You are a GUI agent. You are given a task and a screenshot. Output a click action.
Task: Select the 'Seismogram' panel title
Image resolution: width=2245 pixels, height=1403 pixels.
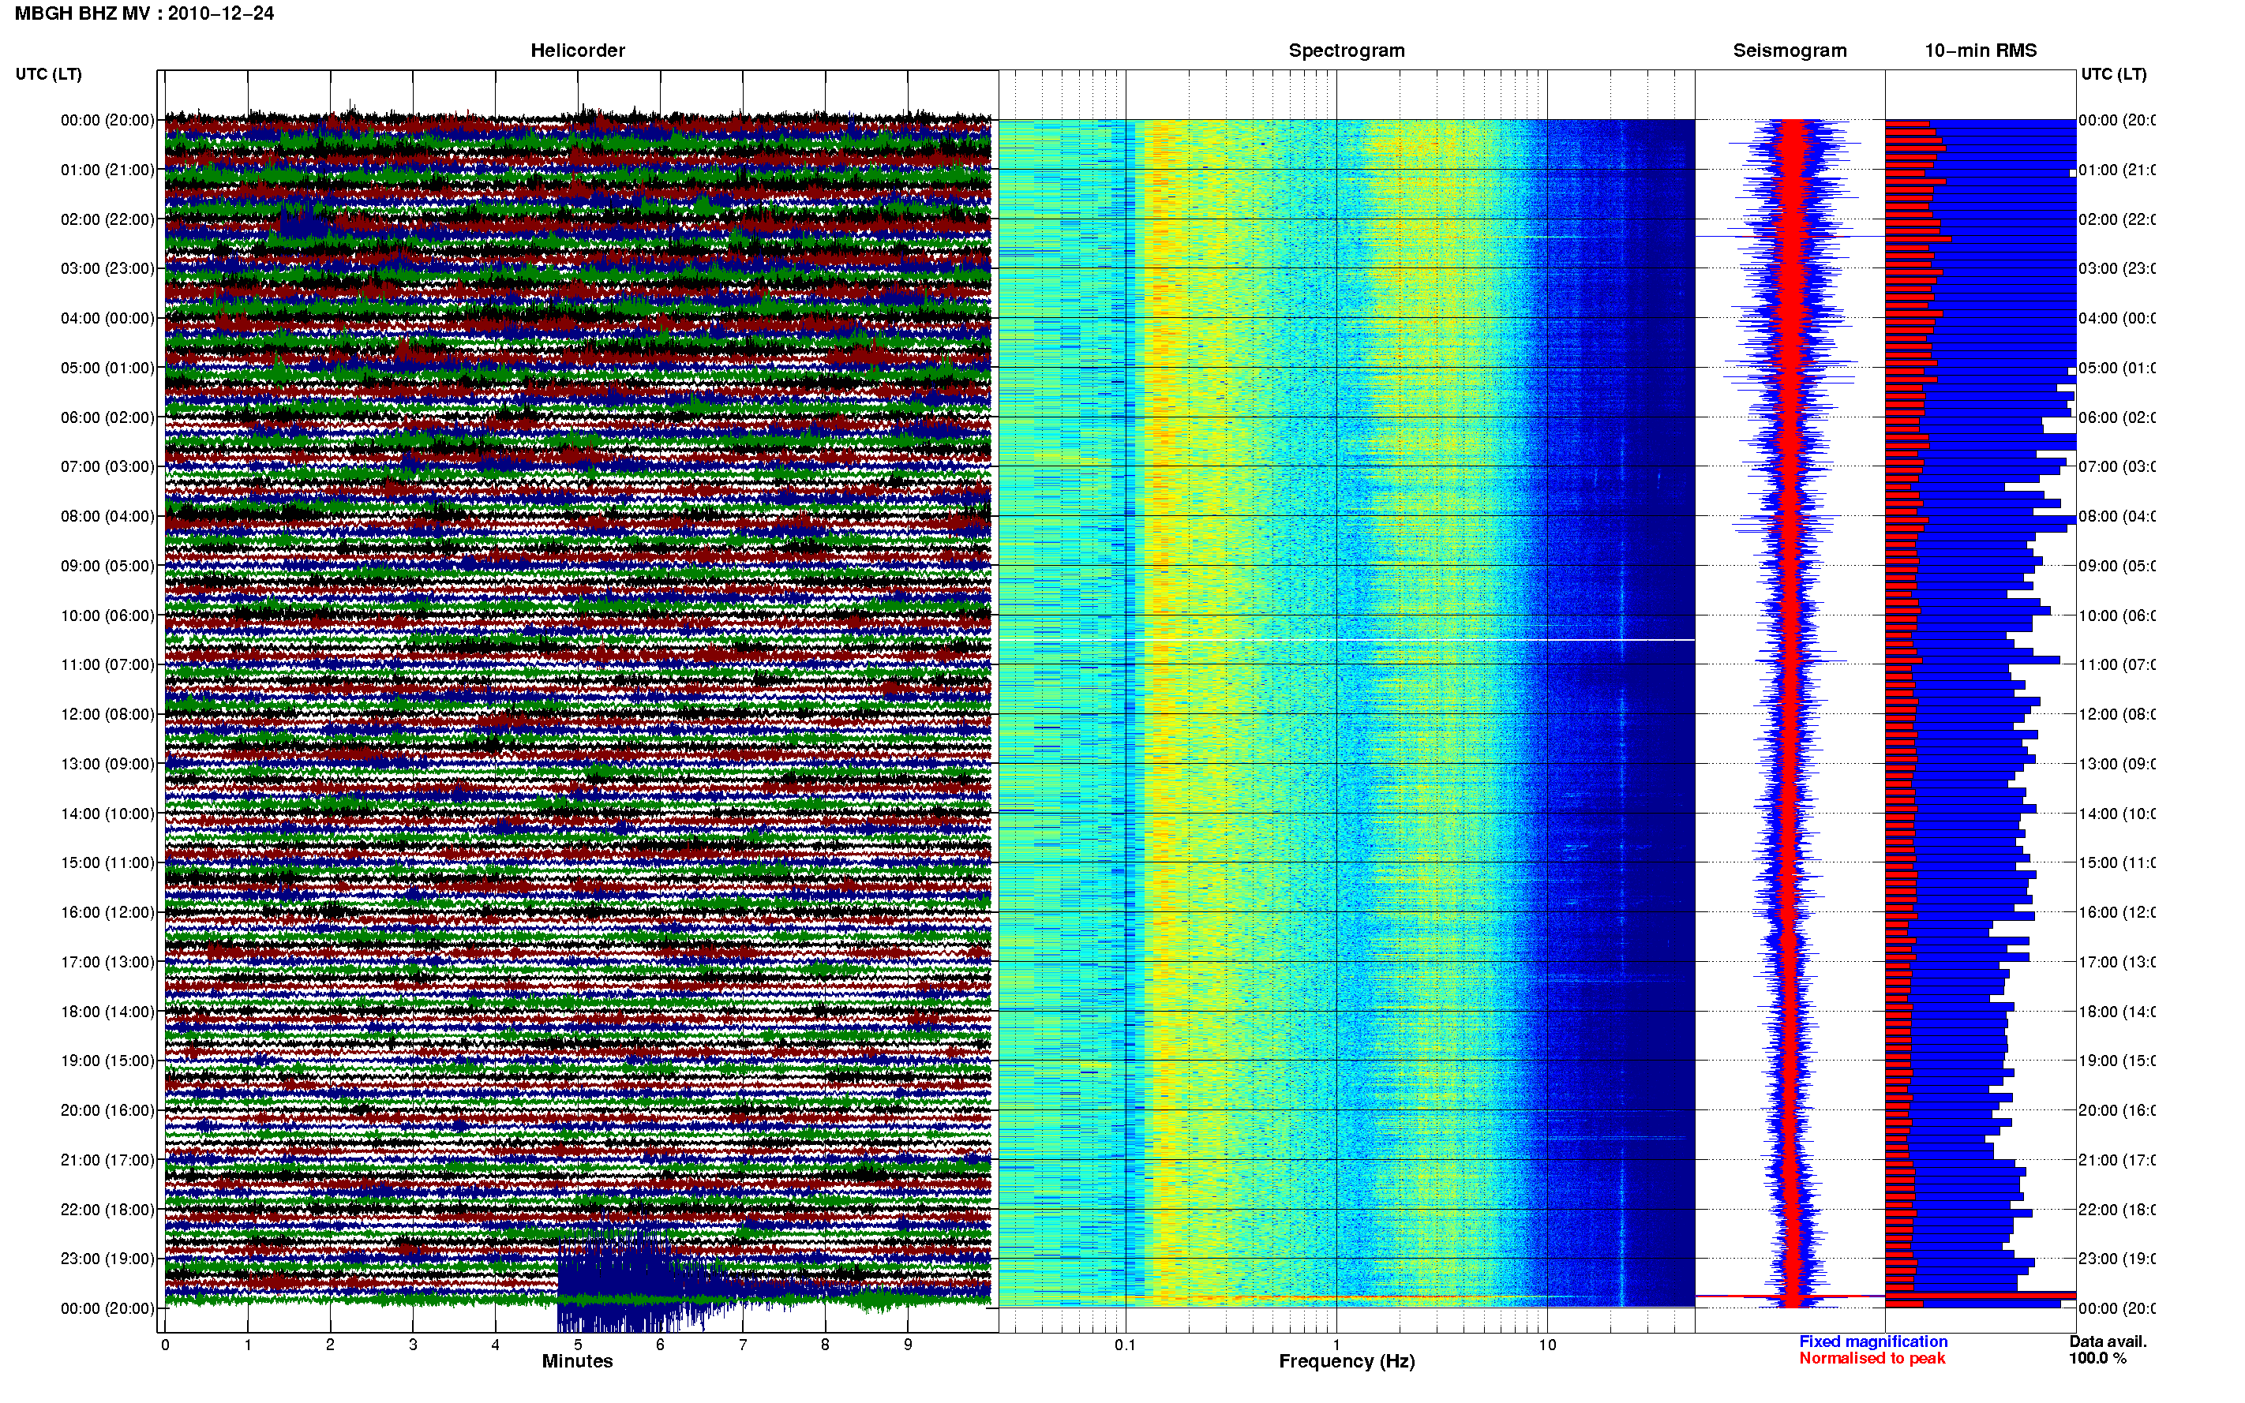[x=1790, y=51]
